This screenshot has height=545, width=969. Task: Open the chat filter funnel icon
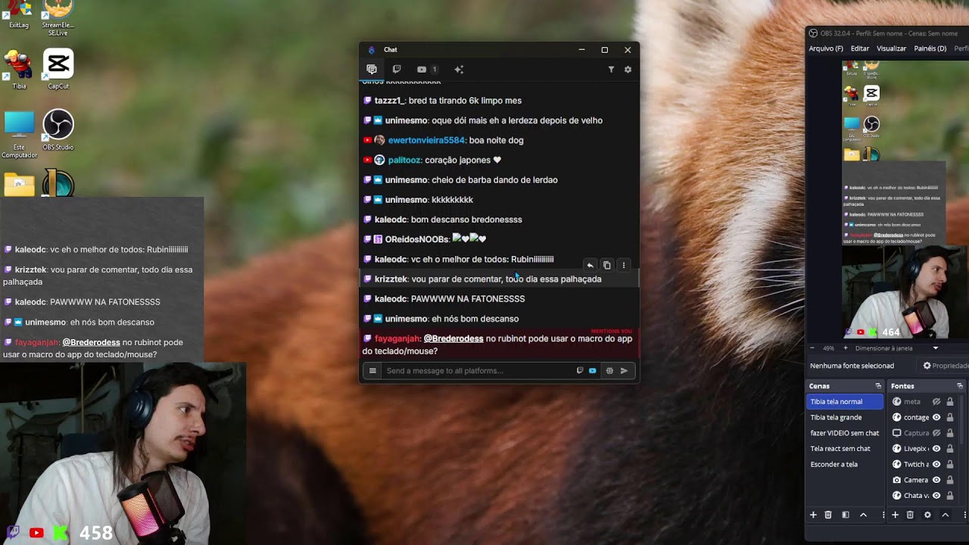(611, 70)
